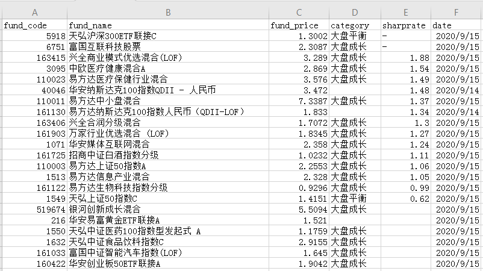Select cell 中欧医疗健康混合A
The image size is (483, 271).
(168, 68)
